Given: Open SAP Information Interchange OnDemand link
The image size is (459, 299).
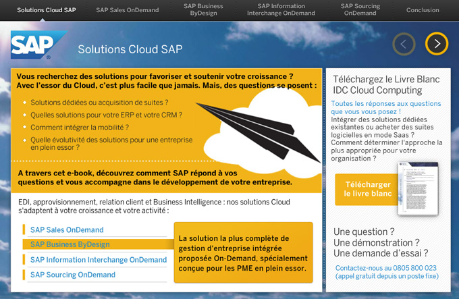Looking at the screenshot, I should click(99, 260).
